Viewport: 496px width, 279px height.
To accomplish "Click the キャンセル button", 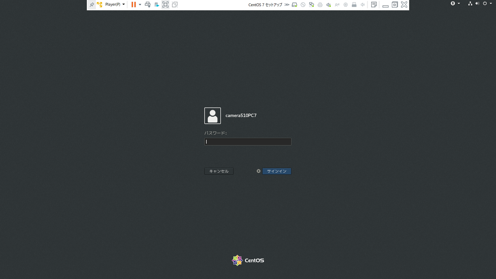I will click(219, 171).
